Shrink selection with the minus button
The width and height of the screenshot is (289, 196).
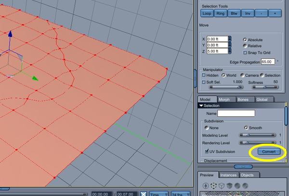click(261, 14)
